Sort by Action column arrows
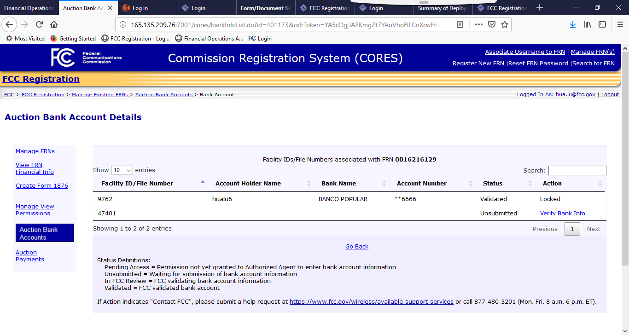Screen dimensions: 629x335 coord(600,184)
